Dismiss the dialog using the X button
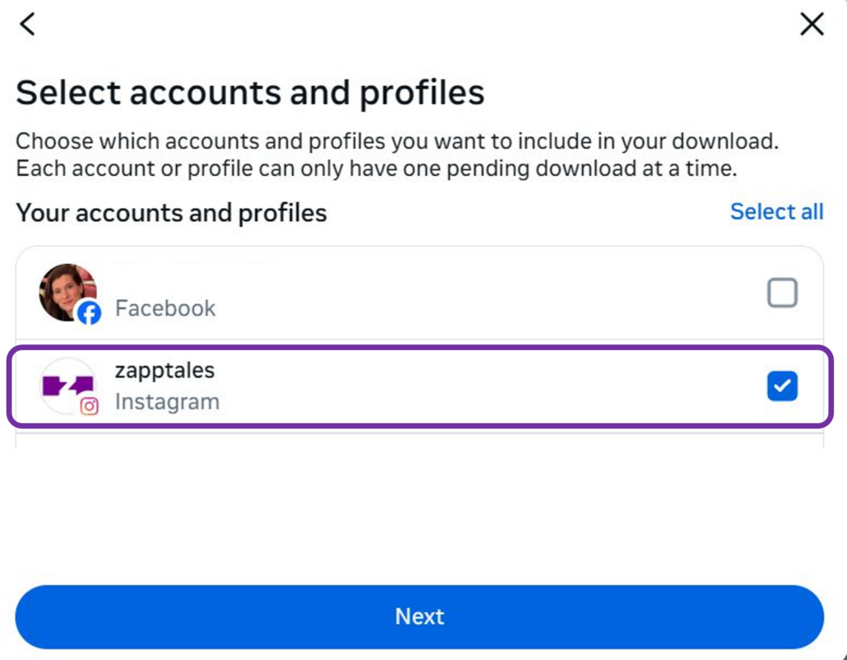Image resolution: width=847 pixels, height=660 pixels. point(812,24)
